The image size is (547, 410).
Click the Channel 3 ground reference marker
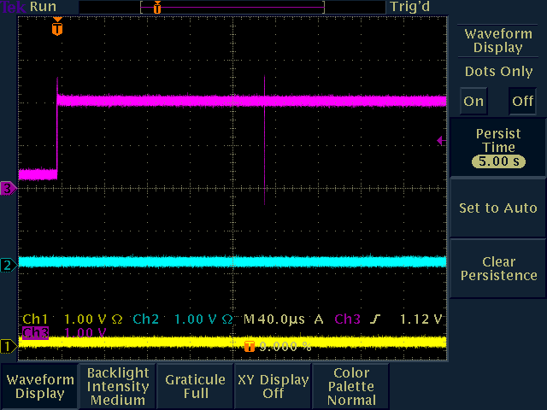click(x=8, y=188)
